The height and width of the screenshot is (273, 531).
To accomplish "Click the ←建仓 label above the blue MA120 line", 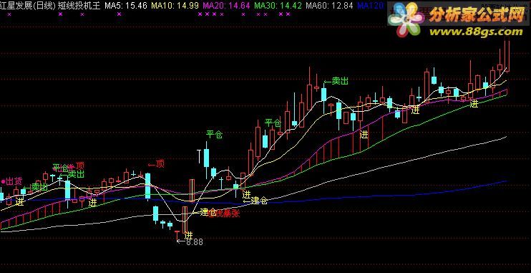I will [x=255, y=201].
